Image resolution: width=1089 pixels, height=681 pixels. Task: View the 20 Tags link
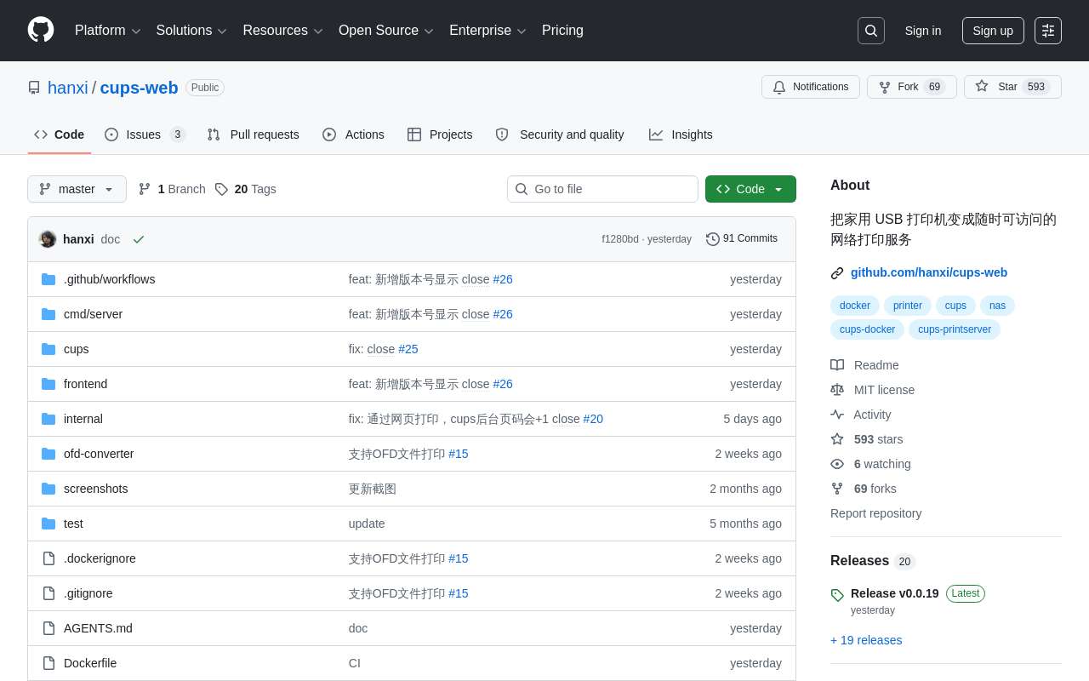(x=246, y=189)
